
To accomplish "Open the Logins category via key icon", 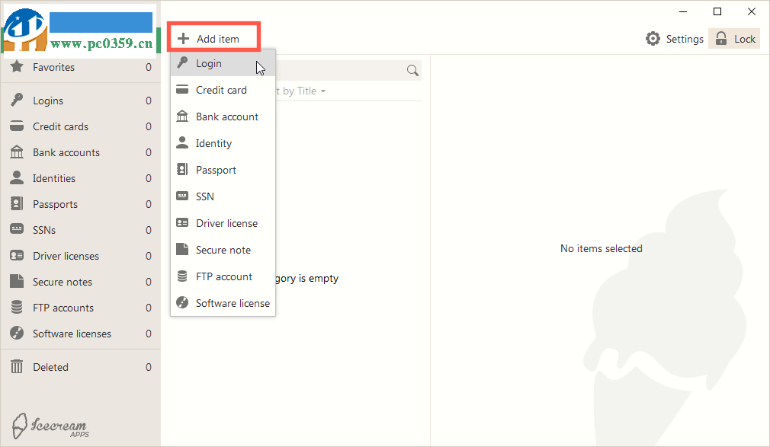I will coord(16,100).
